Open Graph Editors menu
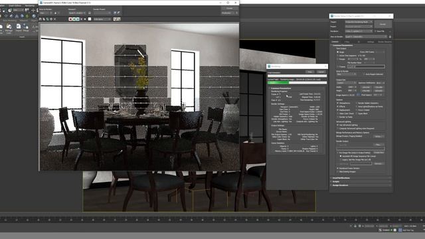This screenshot has width=425, height=239. tap(15, 5)
